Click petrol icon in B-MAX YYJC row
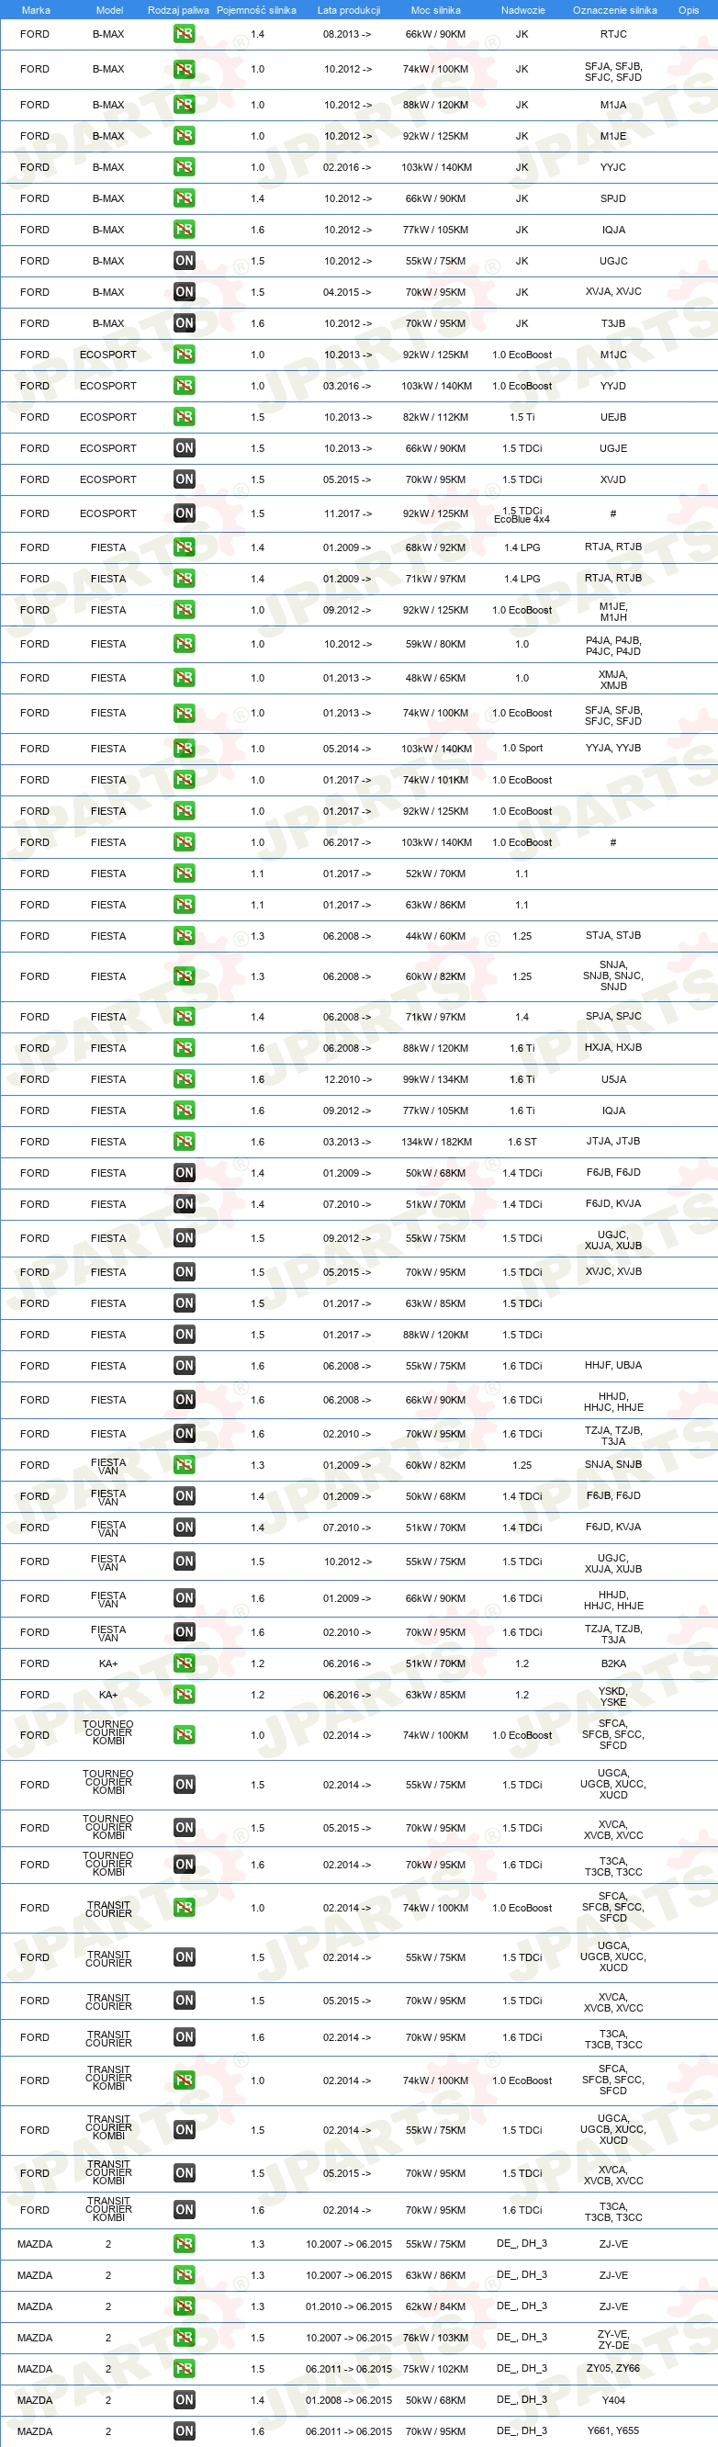Screen dimensions: 718x2447 [185, 167]
